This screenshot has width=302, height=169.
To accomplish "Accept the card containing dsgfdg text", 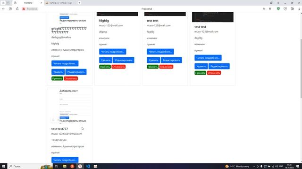I will 200,73.
